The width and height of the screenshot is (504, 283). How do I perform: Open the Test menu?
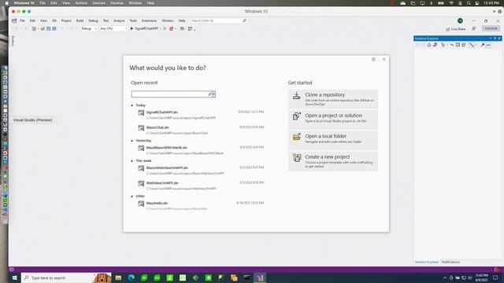(x=106, y=20)
